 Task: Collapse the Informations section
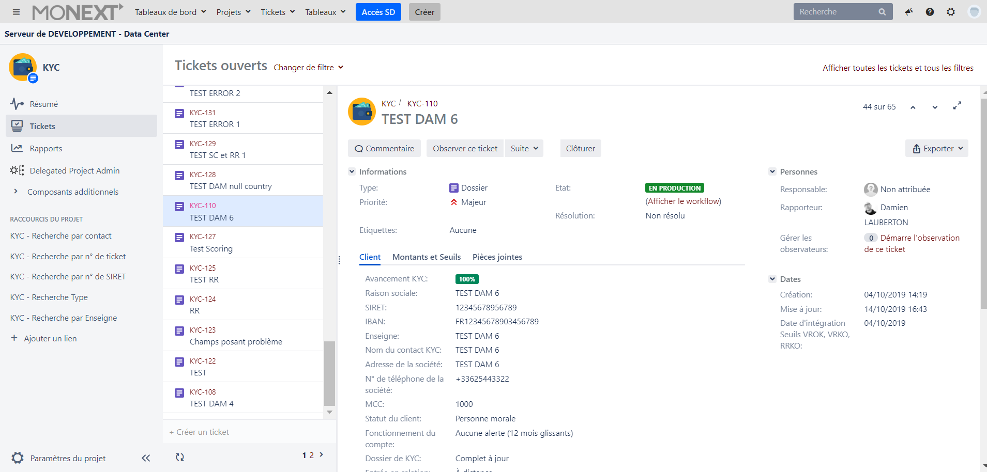coord(352,171)
